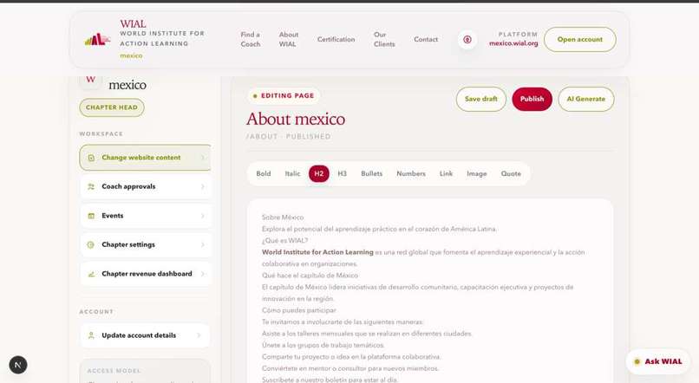
Task: Expand Chapter settings chevron
Action: click(x=203, y=244)
